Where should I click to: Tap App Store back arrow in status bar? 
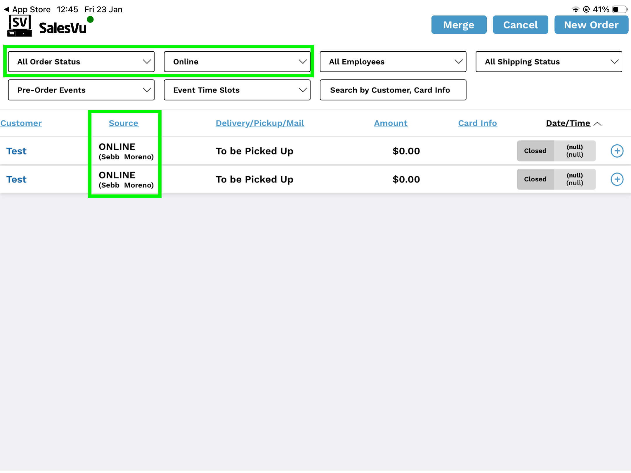6,9
